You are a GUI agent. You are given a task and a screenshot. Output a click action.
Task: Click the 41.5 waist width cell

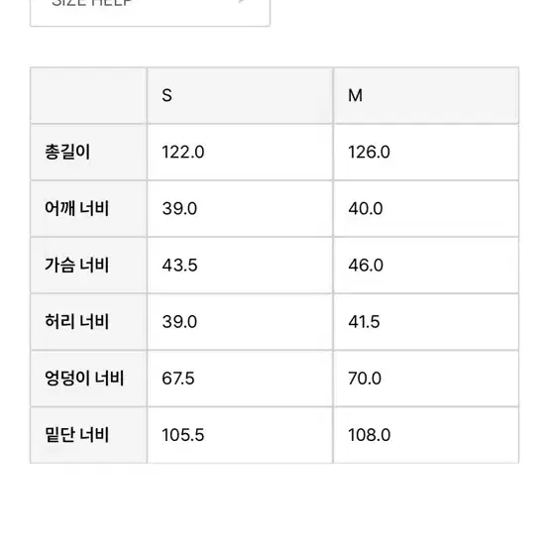click(426, 322)
